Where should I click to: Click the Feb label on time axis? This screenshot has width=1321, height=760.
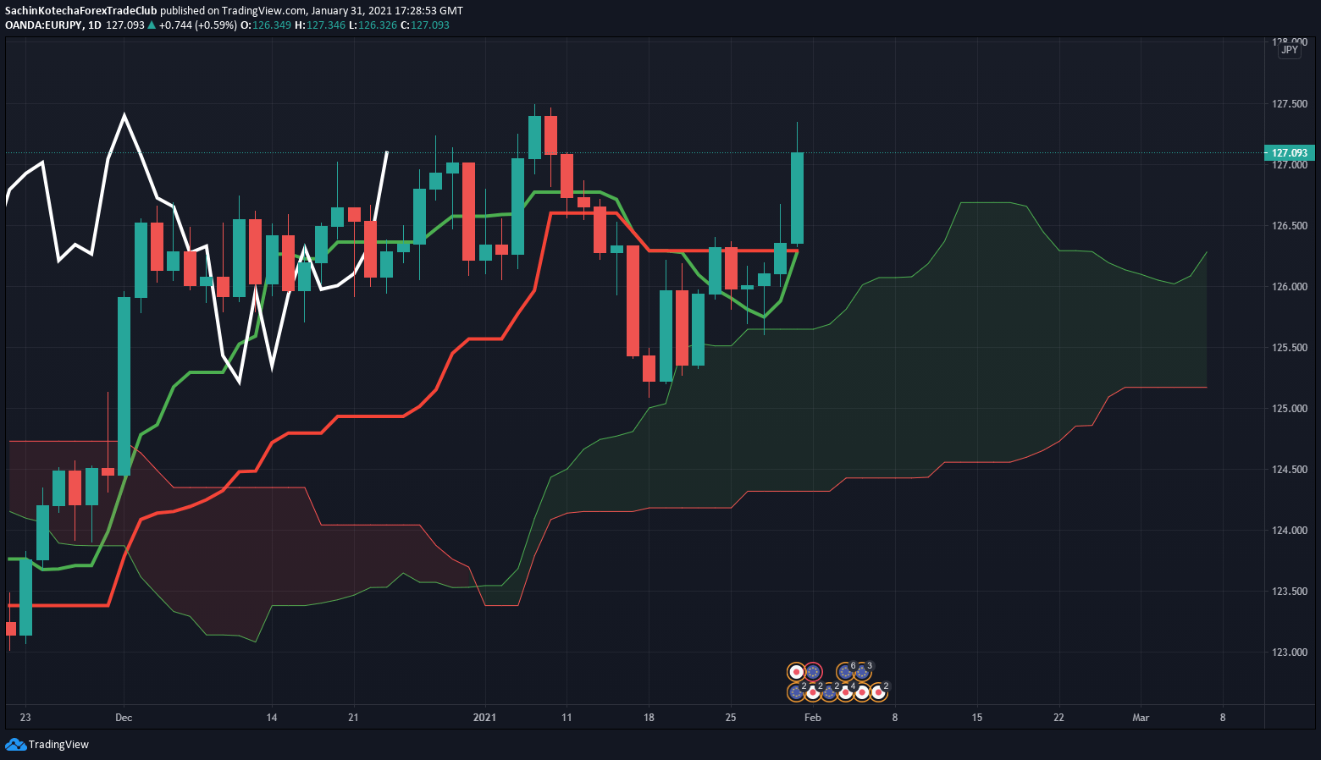(812, 718)
